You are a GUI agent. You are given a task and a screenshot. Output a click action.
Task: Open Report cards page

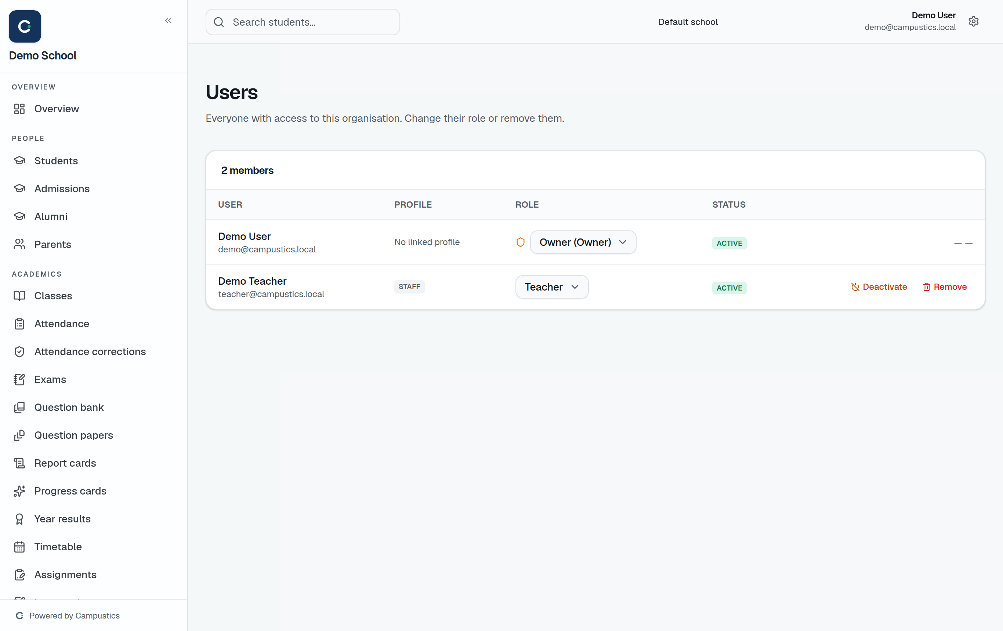point(65,463)
